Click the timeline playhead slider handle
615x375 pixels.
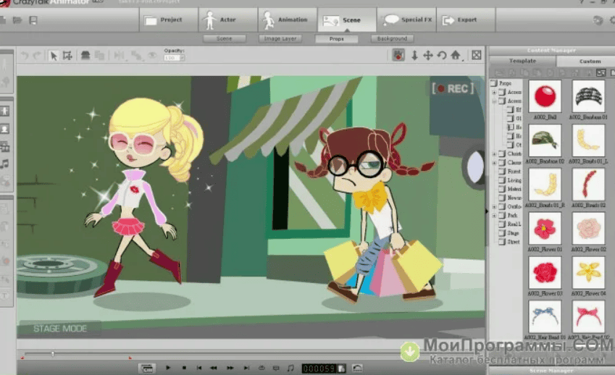pos(53,354)
